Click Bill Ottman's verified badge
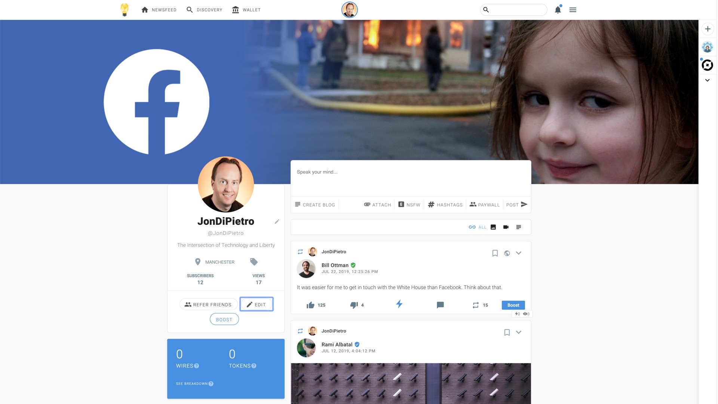The image size is (718, 404). pos(353,265)
